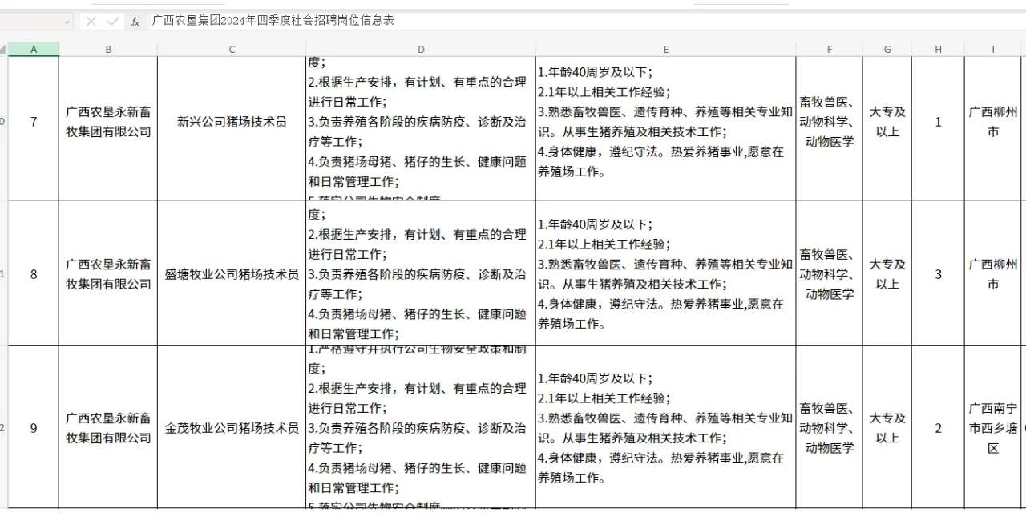
Task: Select 广西柳州市 cell in the sequence 7 row
Action: 993,128
